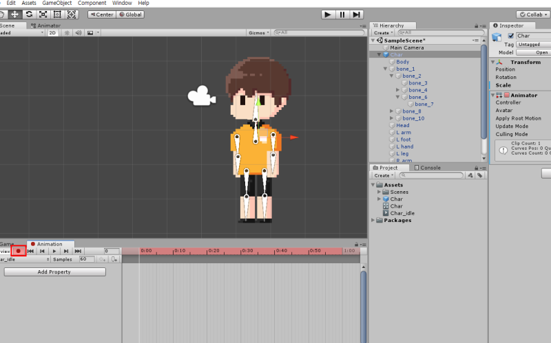
Task: Open the Gizmos dropdown
Action: tap(259, 32)
